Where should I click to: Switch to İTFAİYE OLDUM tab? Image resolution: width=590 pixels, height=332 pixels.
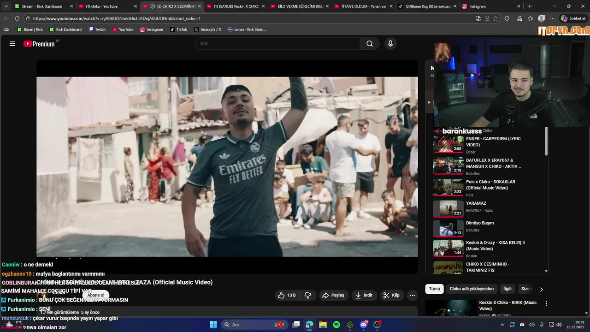pos(364,6)
